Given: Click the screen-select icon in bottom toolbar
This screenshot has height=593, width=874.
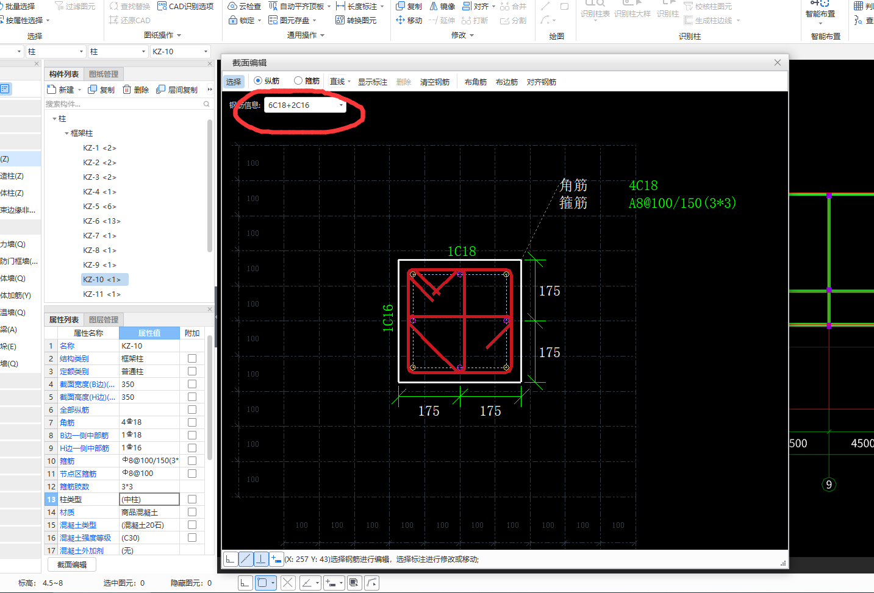Looking at the screenshot, I should point(354,583).
